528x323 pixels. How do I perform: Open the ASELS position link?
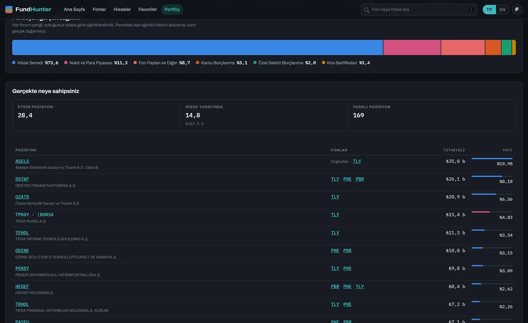22,161
